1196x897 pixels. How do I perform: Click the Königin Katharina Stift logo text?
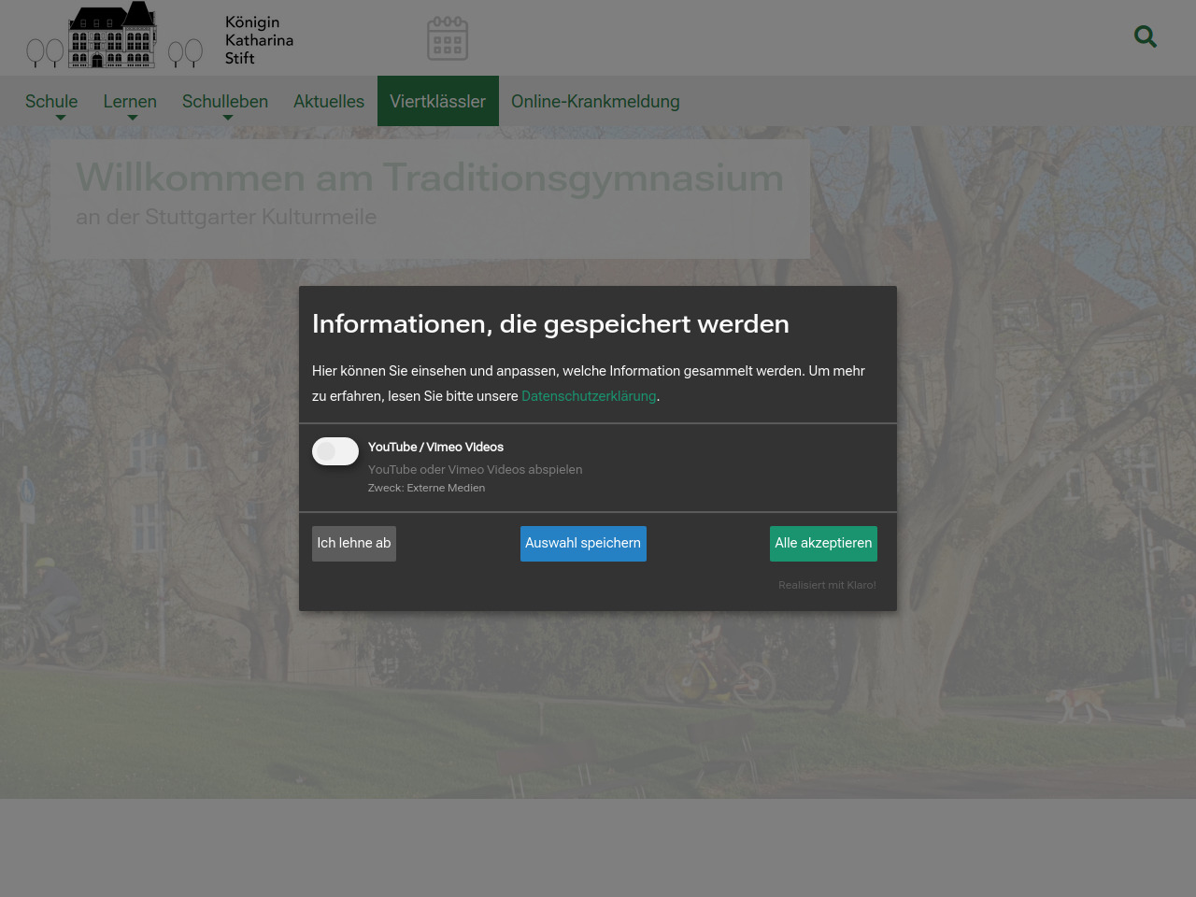[x=259, y=40]
